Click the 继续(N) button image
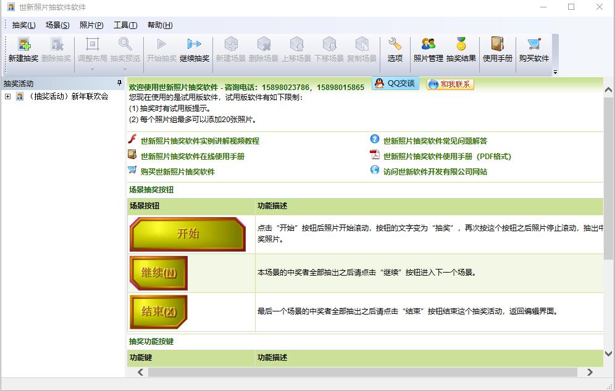Viewport: 615px width, 391px height. (159, 273)
